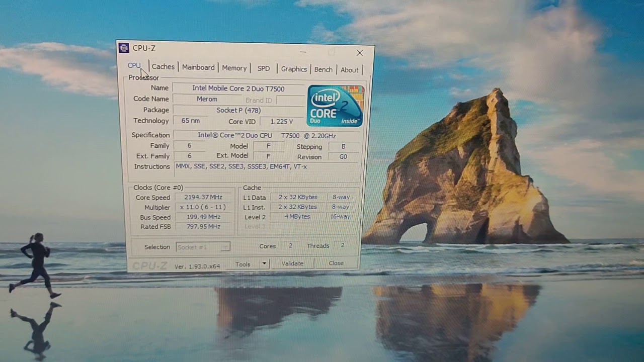Open the CPU tab
644x362 pixels.
tap(134, 66)
